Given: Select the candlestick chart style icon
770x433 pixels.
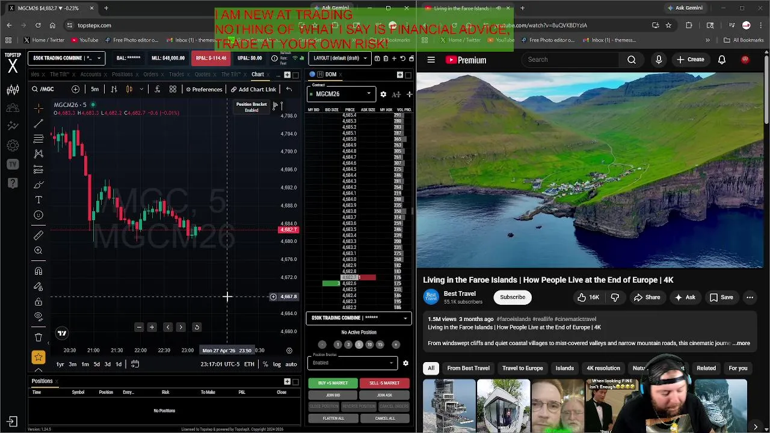Looking at the screenshot, I should click(x=129, y=89).
